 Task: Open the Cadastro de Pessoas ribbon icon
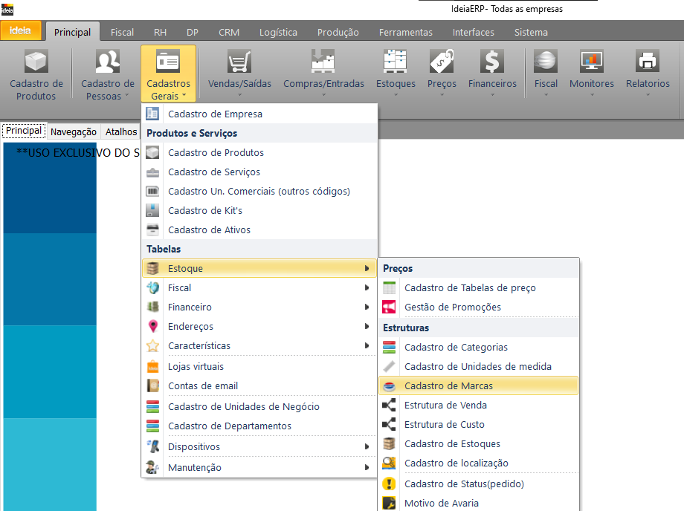pyautogui.click(x=108, y=61)
